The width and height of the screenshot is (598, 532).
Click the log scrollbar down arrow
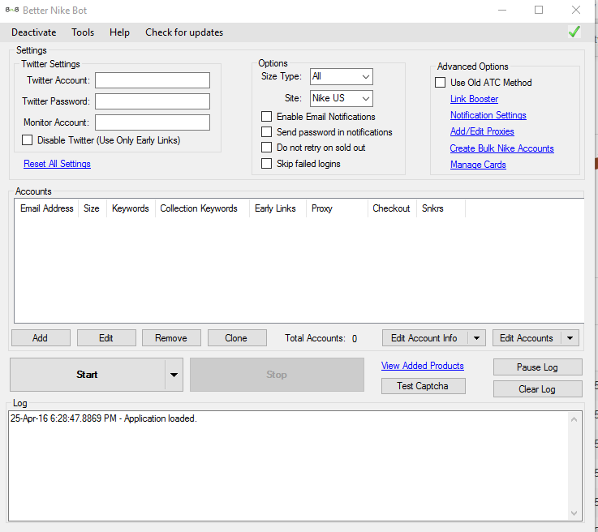[x=574, y=513]
